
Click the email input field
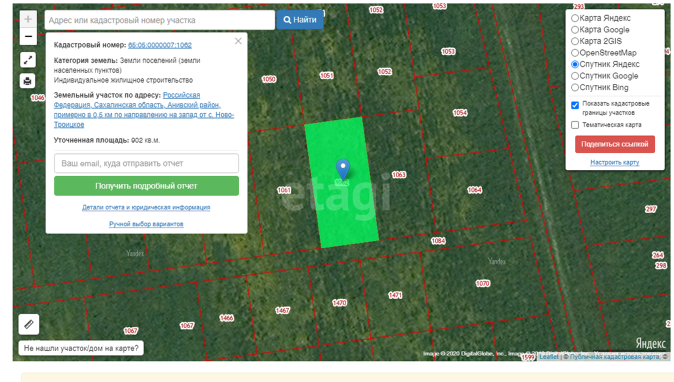(146, 163)
